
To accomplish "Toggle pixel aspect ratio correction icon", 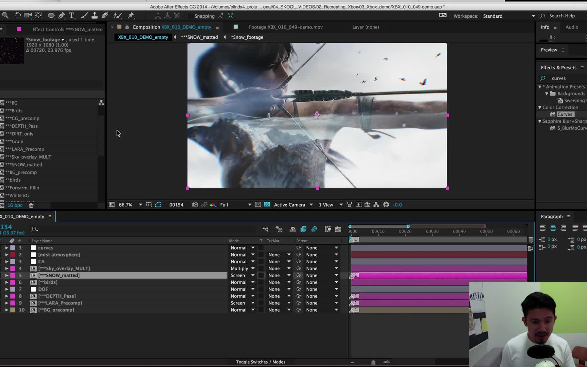I will [x=350, y=205].
